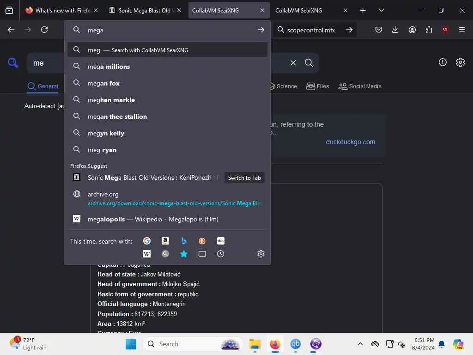Open the Pocket save icon
The image size is (473, 355).
click(x=379, y=30)
